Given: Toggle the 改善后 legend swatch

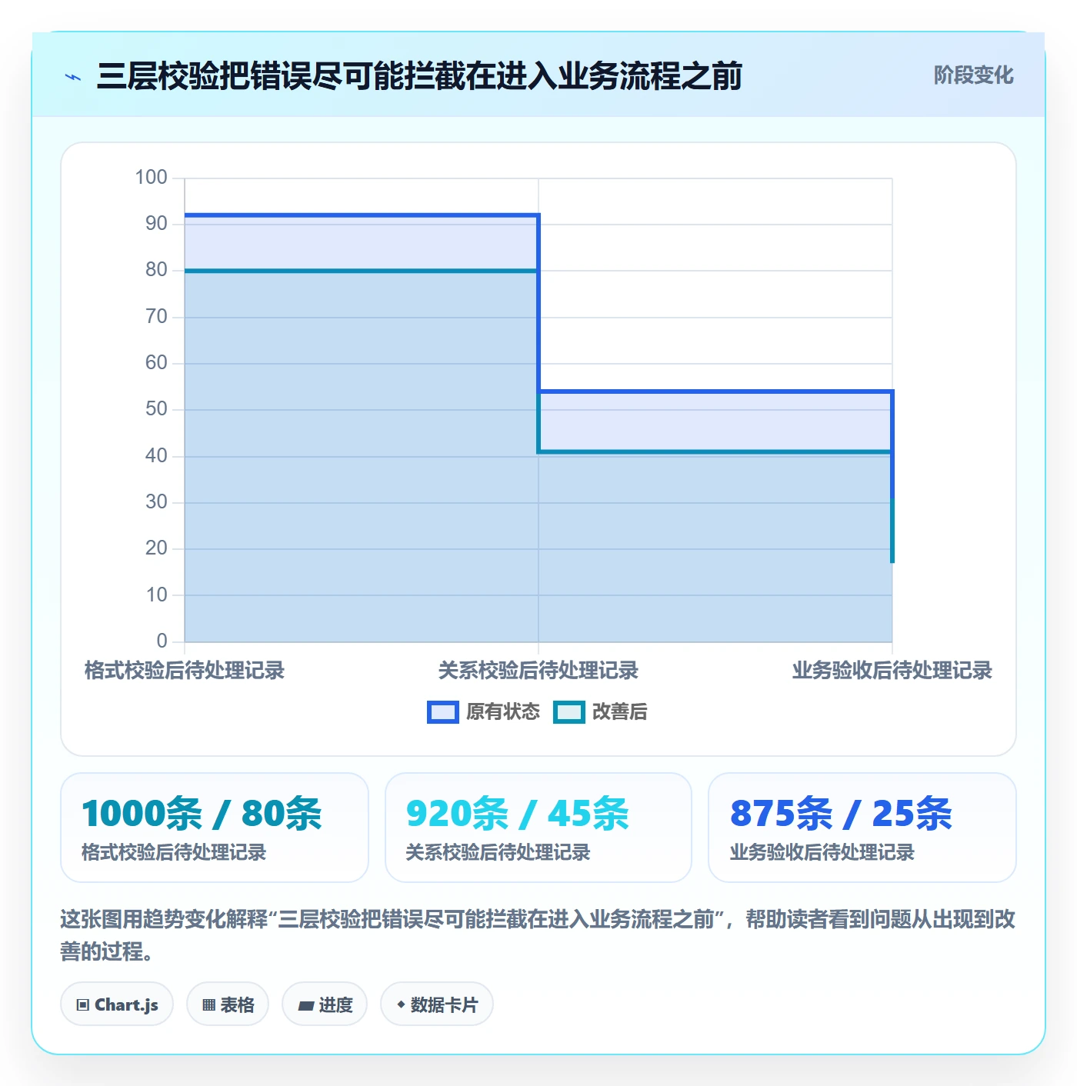Looking at the screenshot, I should (x=569, y=712).
